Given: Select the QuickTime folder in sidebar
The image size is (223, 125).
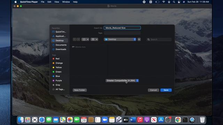Looking at the screenshot, I should pyautogui.click(x=60, y=32).
